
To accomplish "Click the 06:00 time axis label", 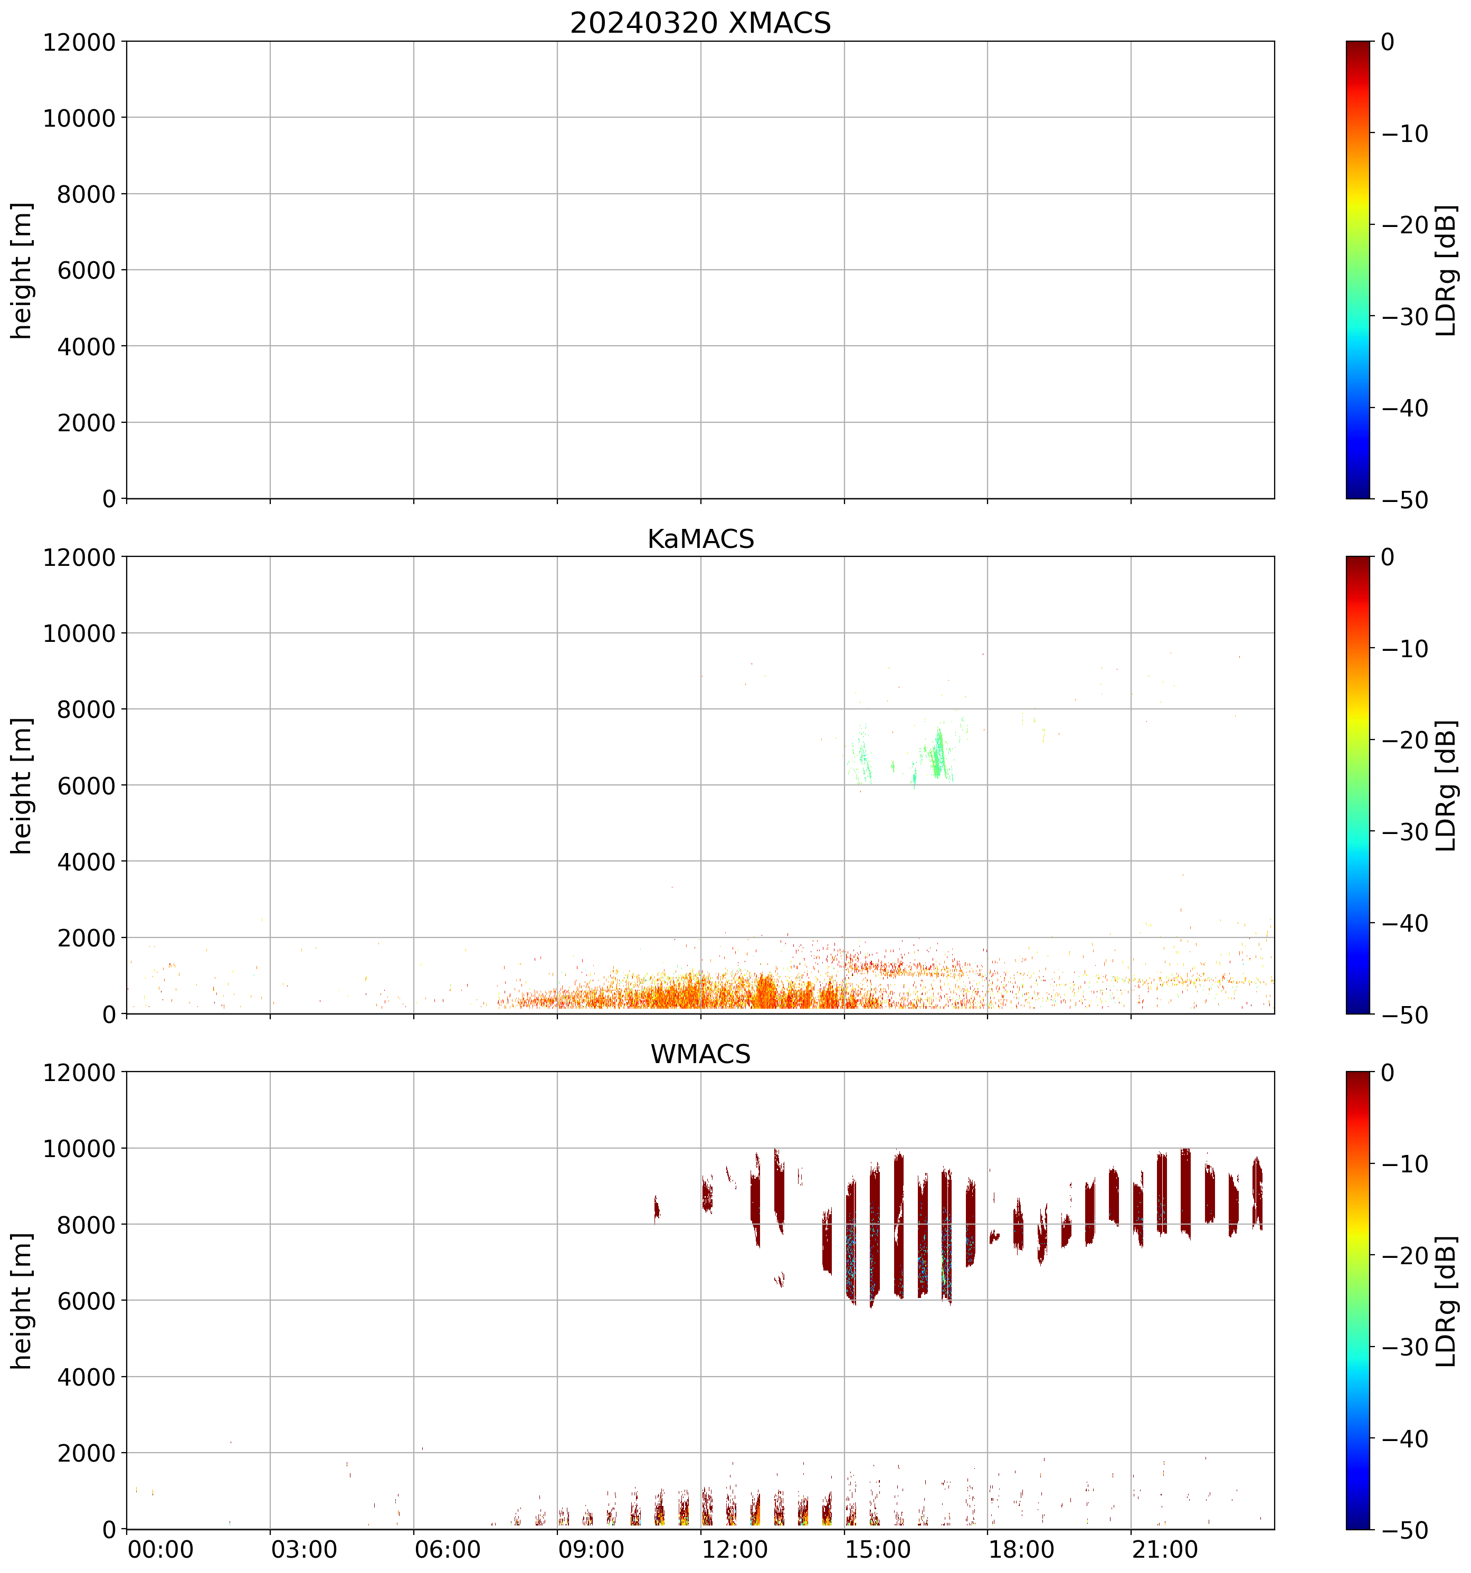I will (448, 1549).
